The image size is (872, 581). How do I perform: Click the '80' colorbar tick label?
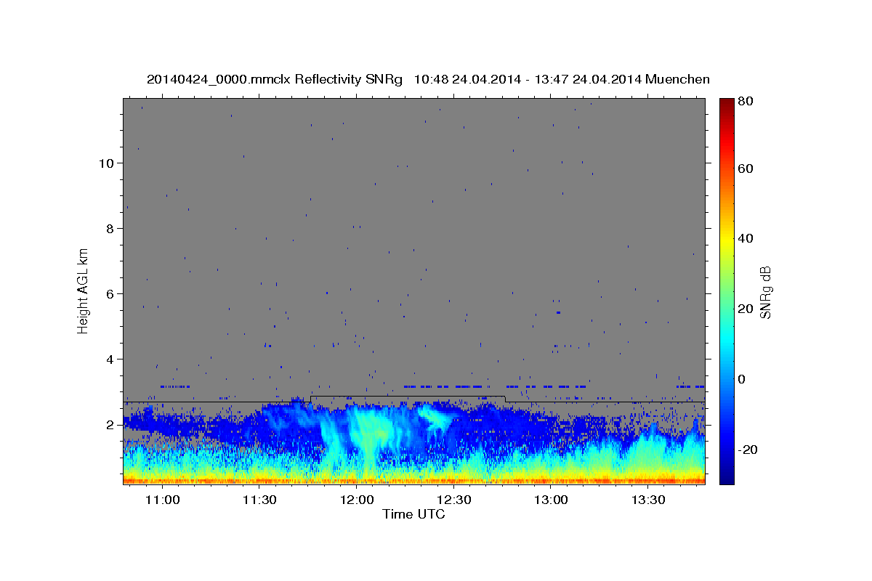[x=745, y=101]
